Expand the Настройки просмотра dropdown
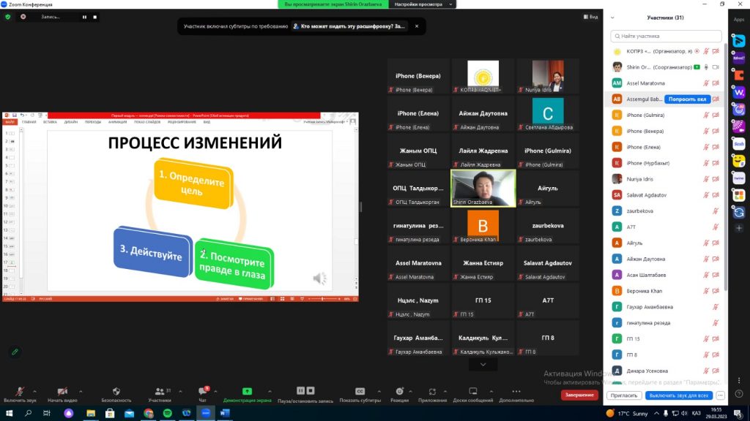750x421 pixels. (417, 4)
